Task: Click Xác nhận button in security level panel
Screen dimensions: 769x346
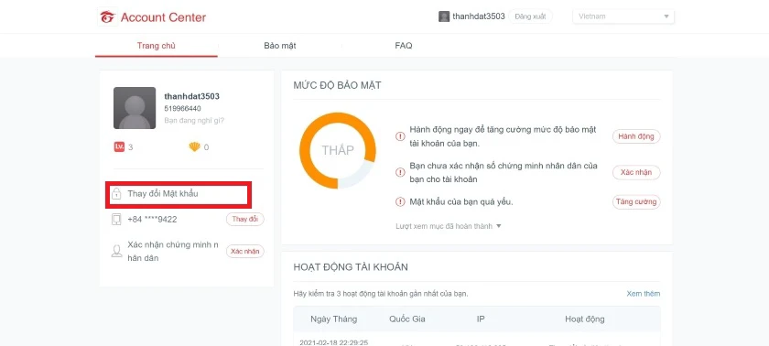Action: click(636, 172)
